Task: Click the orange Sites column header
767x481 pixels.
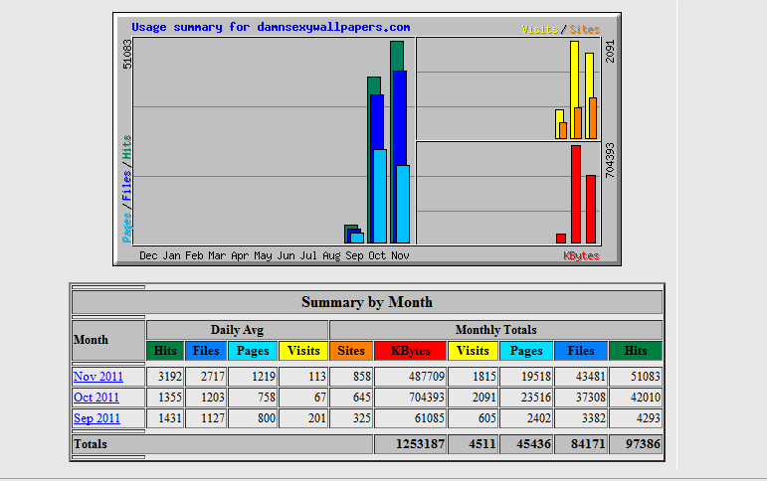Action: tap(351, 351)
